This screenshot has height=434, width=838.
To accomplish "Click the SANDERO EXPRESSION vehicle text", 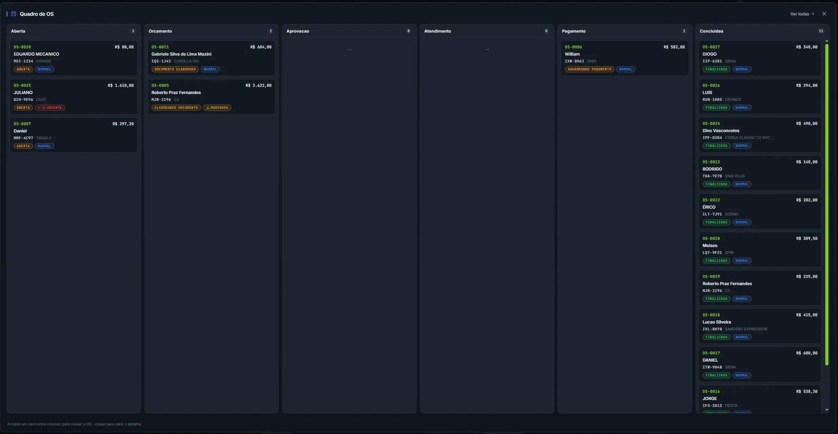I will click(x=746, y=329).
